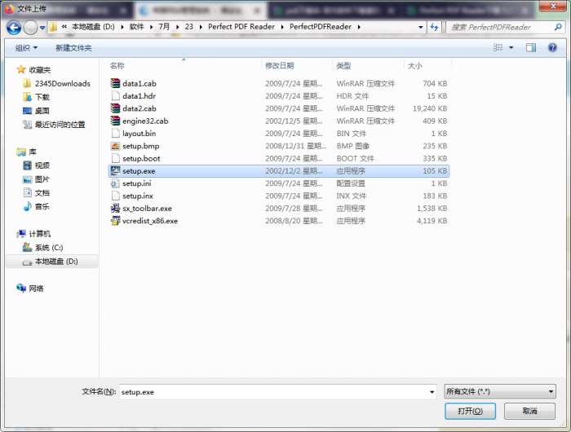Open 桌面 in the navigation pane
This screenshot has height=432, width=571.
click(42, 111)
